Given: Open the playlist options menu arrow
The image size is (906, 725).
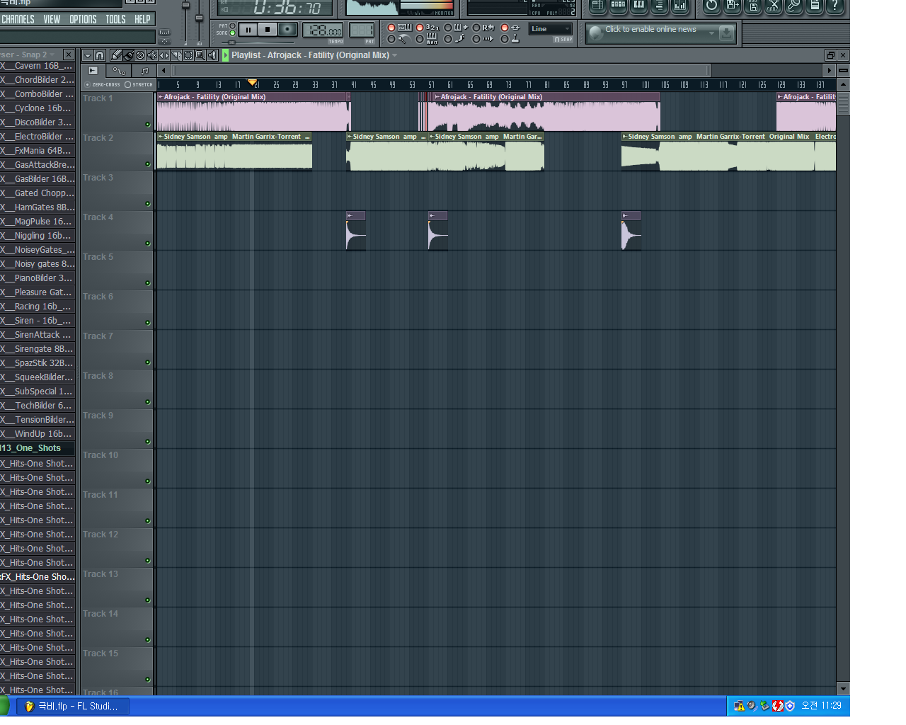Looking at the screenshot, I should (87, 55).
